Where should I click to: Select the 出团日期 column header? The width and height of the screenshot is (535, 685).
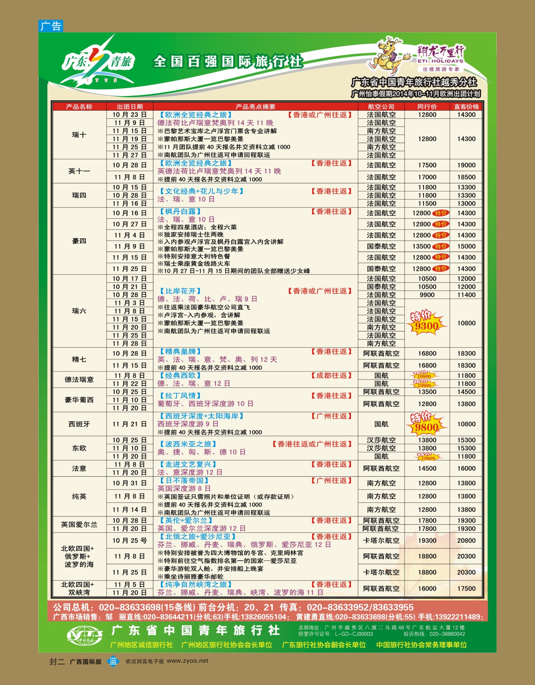coord(130,107)
